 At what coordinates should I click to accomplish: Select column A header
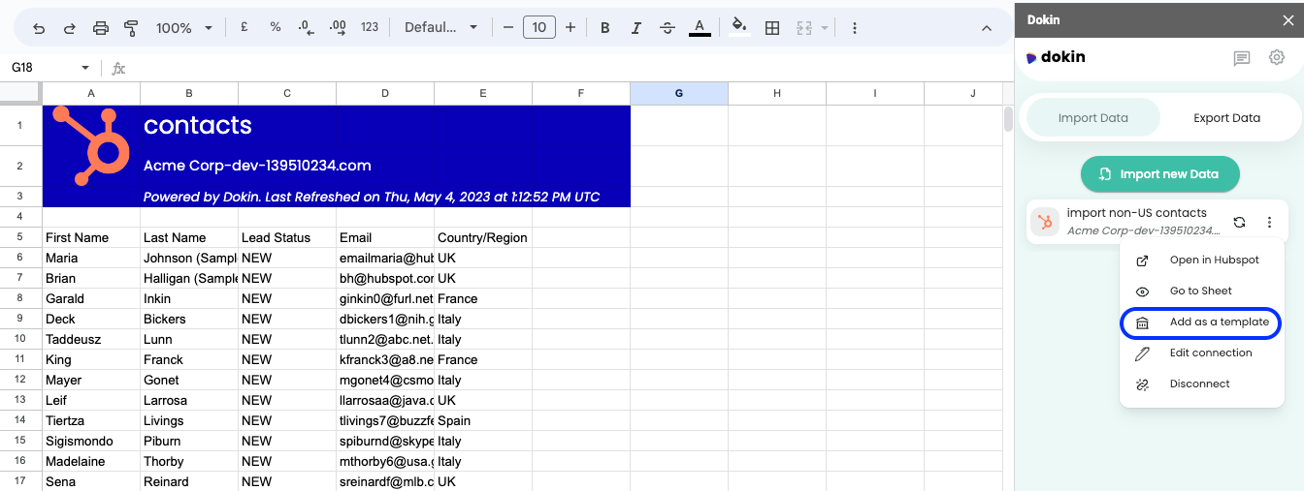coord(91,93)
